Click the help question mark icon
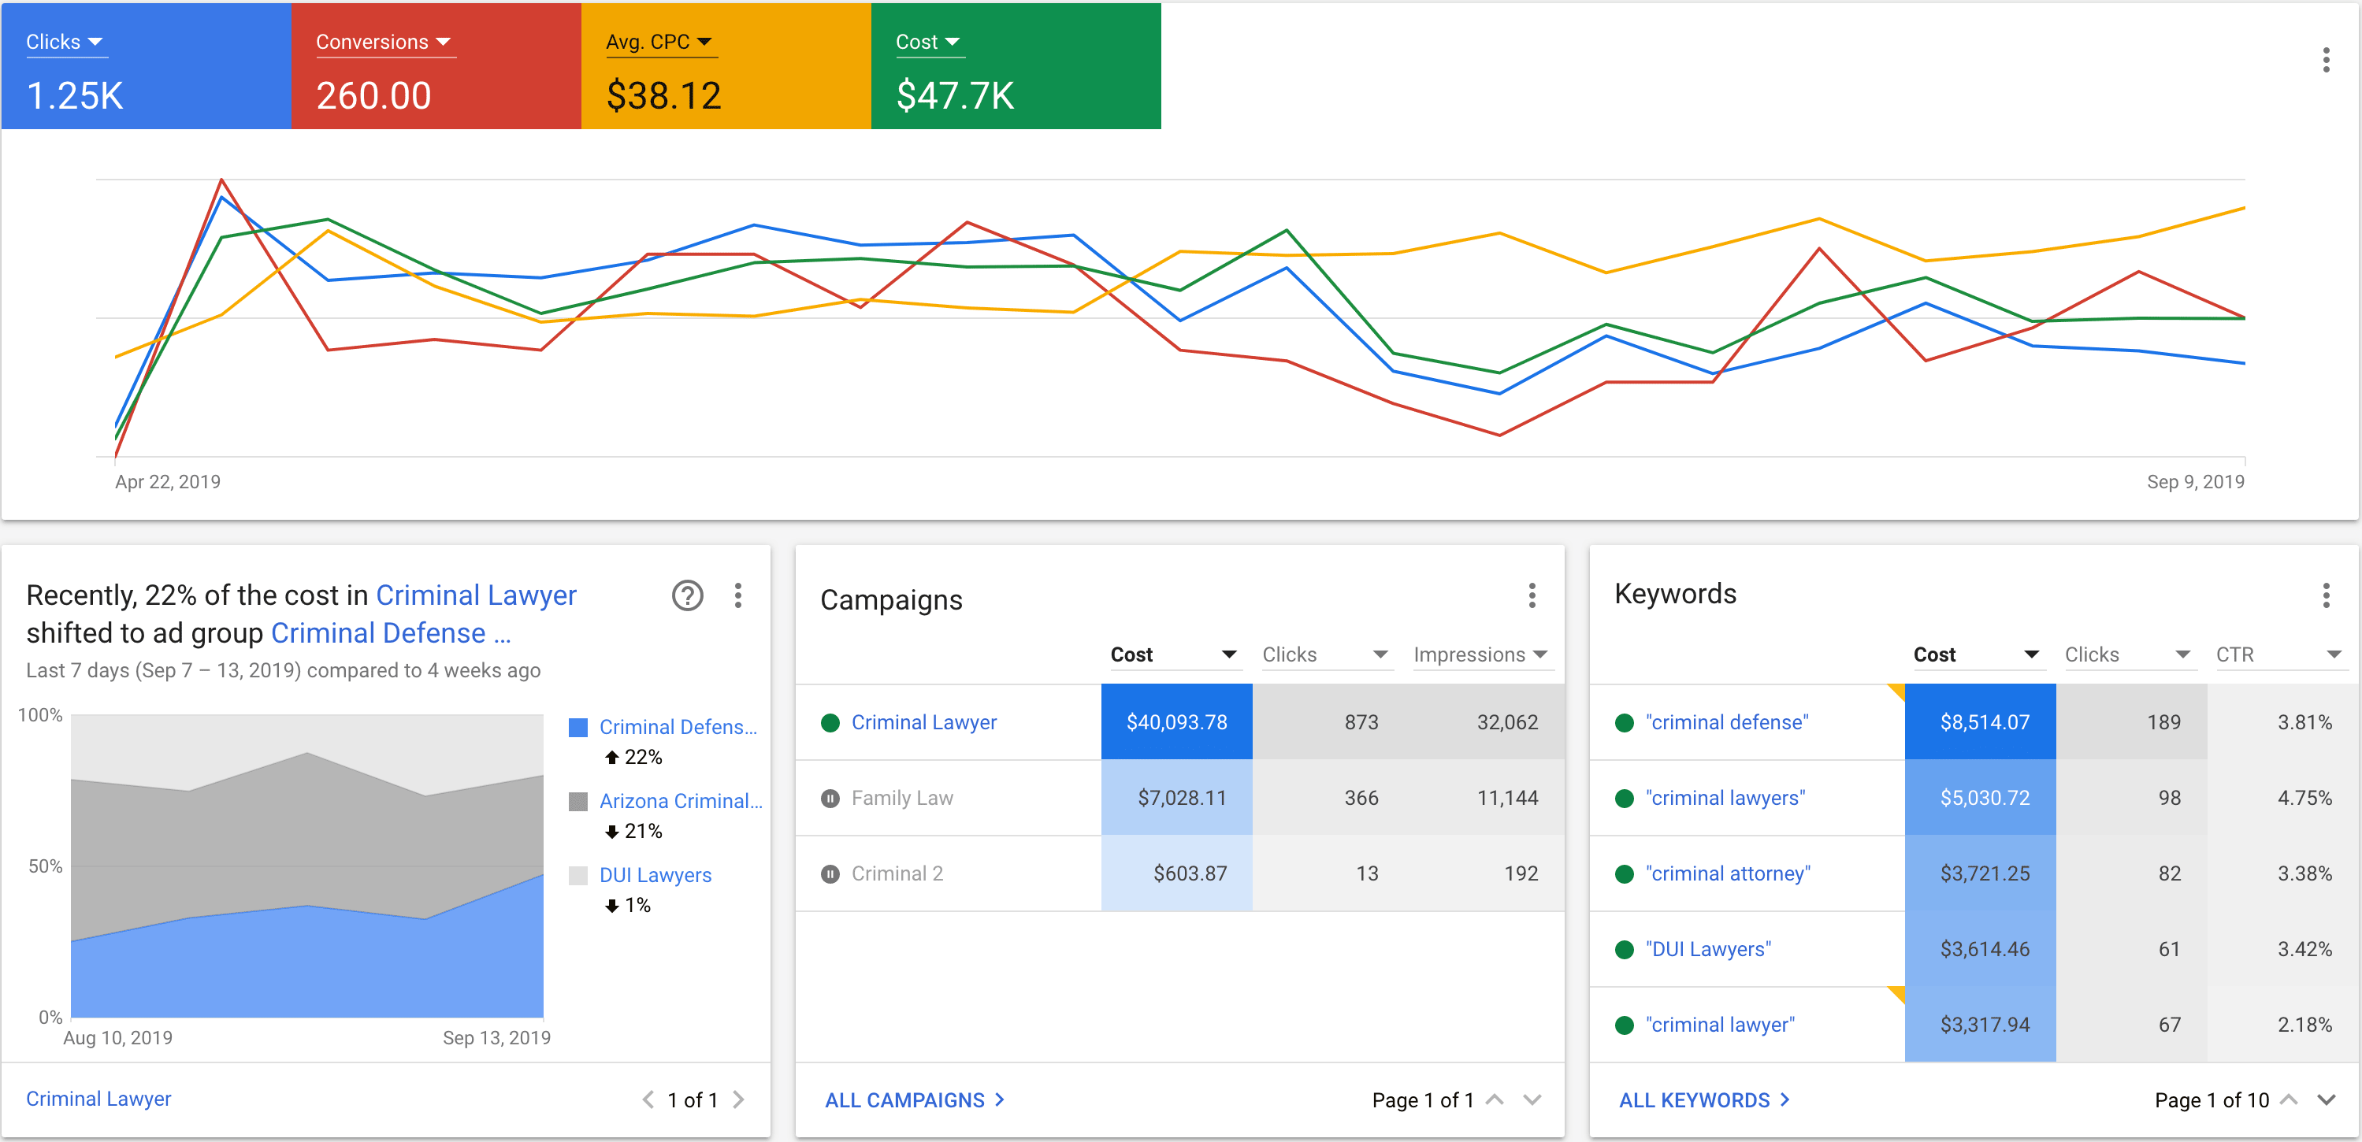 tap(687, 595)
